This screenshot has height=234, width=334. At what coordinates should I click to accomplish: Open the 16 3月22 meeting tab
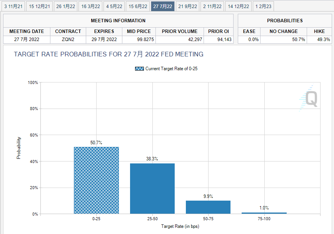[x=91, y=6]
